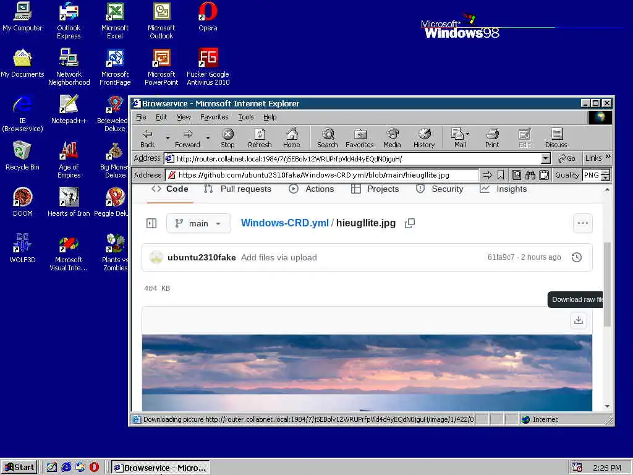Click the Forward toolbar button
Screen dimensions: 633x475
(187, 138)
